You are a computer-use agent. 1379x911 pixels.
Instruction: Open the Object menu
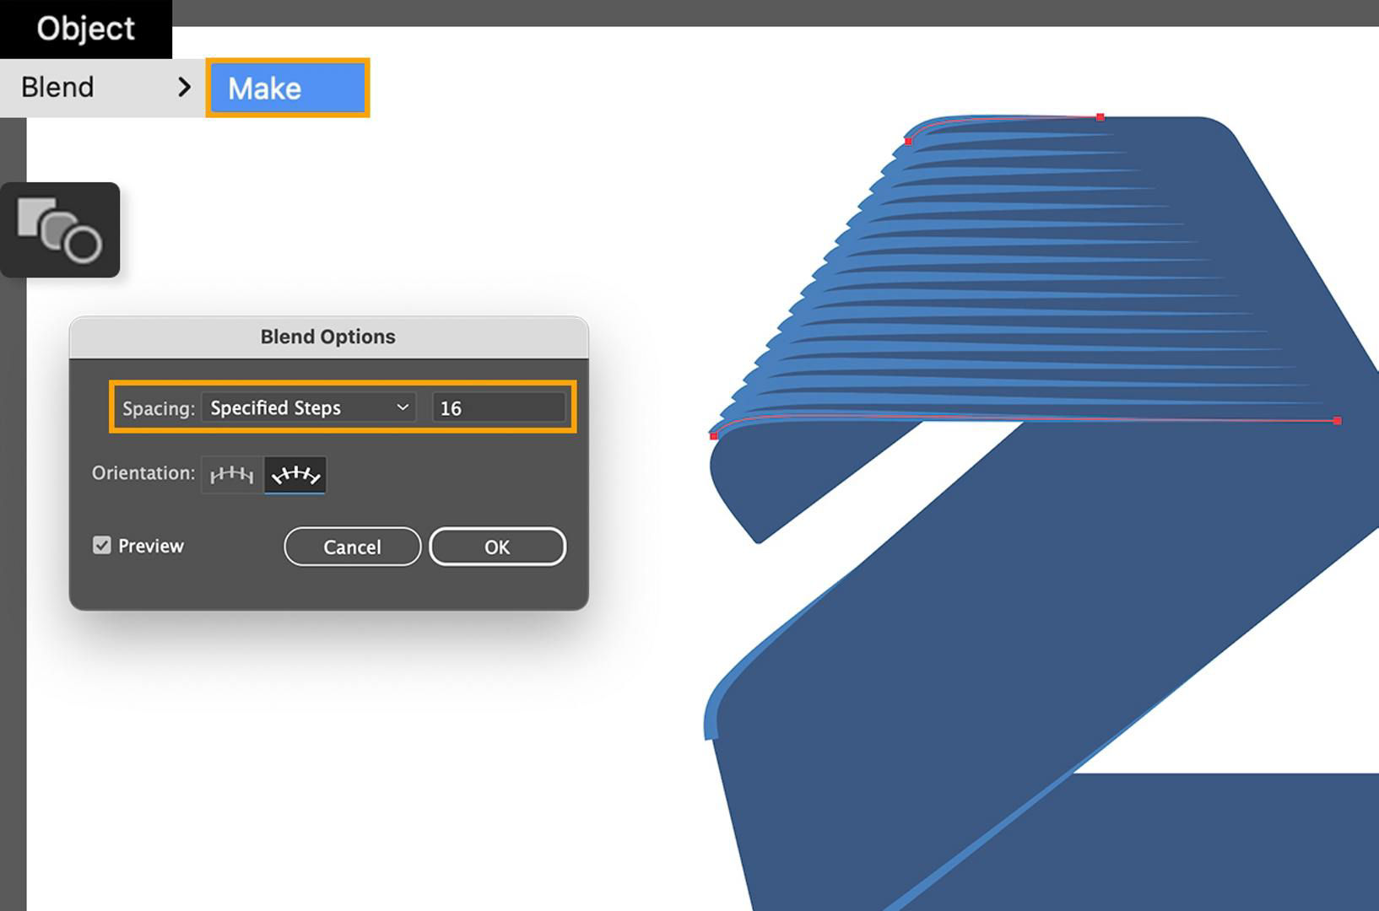click(x=84, y=28)
